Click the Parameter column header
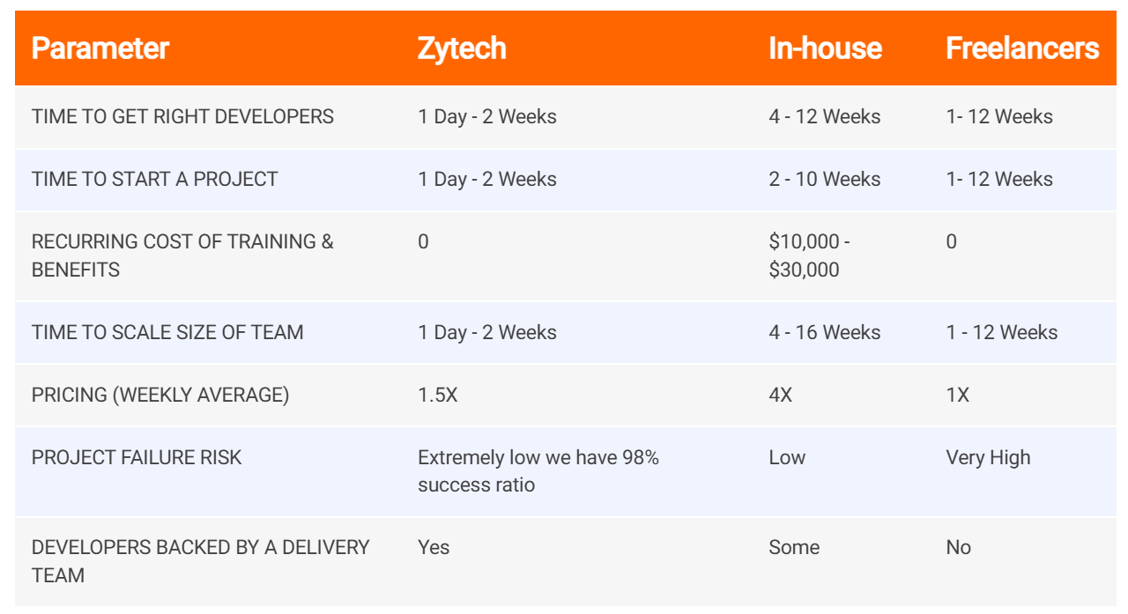 (100, 48)
